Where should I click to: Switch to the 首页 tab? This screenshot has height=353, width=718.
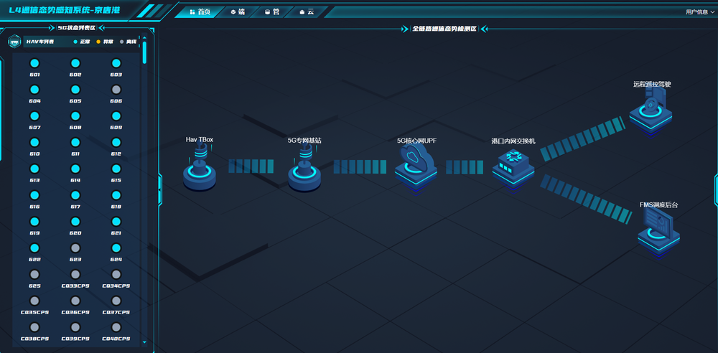click(200, 12)
